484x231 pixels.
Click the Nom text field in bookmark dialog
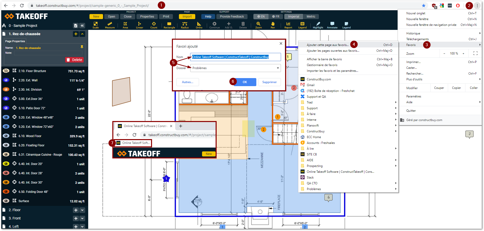tap(235, 57)
